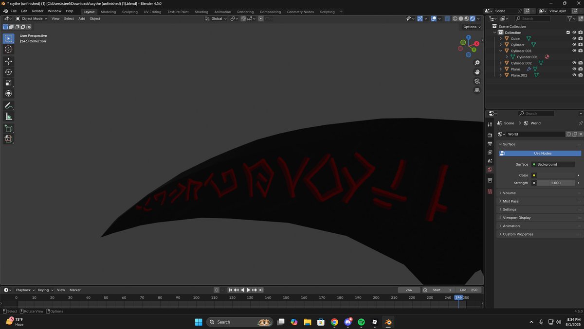
Task: Expand the Plane tree item
Action: [501, 69]
